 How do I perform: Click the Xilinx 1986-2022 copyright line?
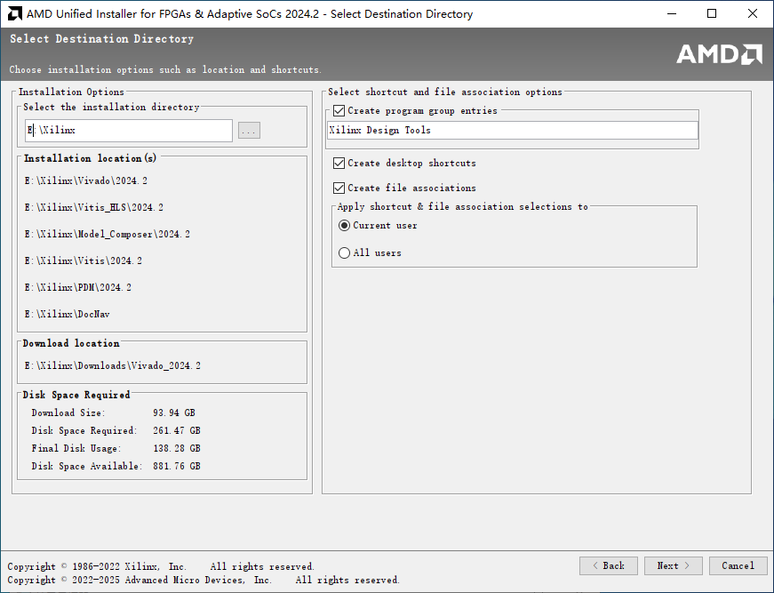pyautogui.click(x=161, y=567)
